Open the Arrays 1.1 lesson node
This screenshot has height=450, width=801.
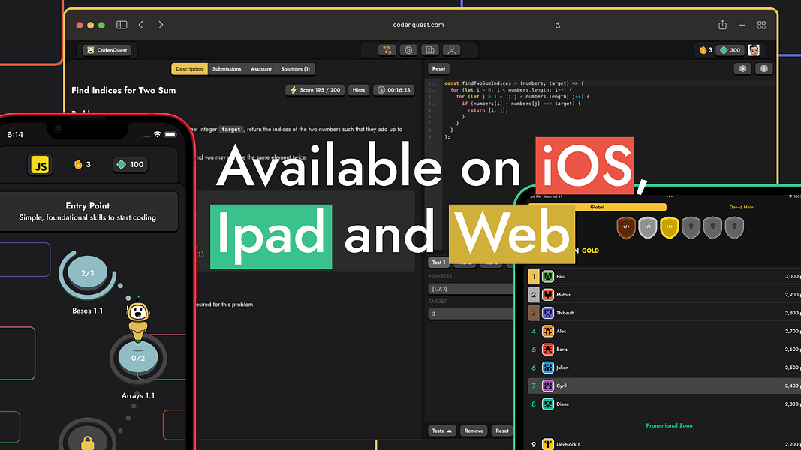click(138, 358)
